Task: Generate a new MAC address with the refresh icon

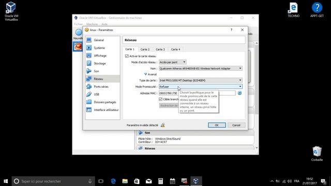Action: pos(239,93)
